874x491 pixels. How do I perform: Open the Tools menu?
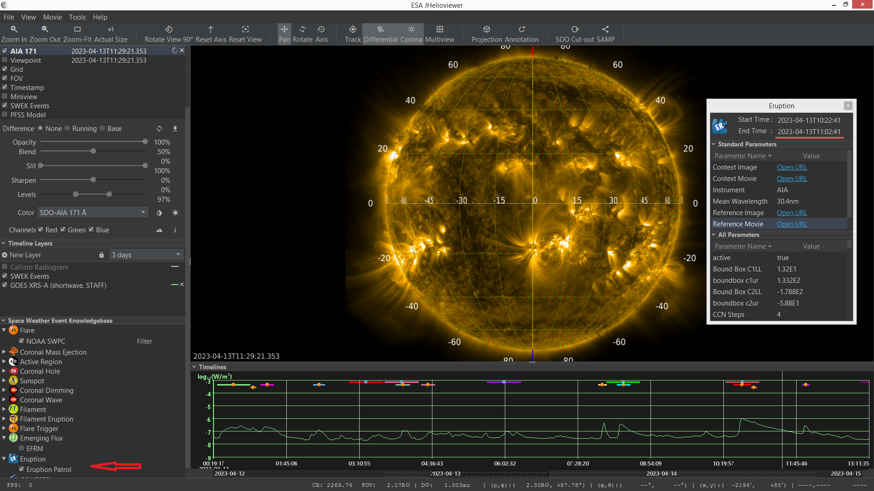click(77, 17)
